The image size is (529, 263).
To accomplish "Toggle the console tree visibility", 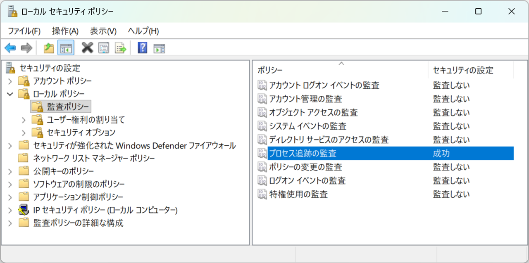I will pyautogui.click(x=65, y=47).
